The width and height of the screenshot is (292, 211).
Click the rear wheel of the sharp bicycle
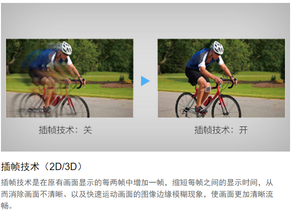[x=187, y=105]
